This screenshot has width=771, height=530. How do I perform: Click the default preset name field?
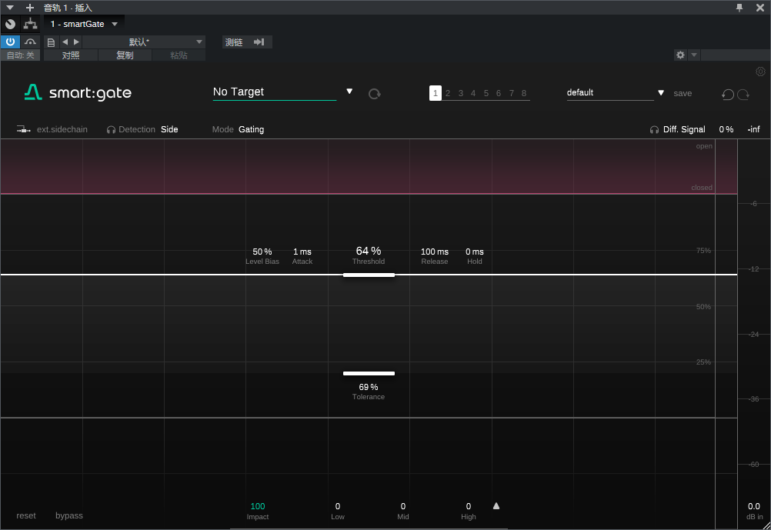pos(610,92)
